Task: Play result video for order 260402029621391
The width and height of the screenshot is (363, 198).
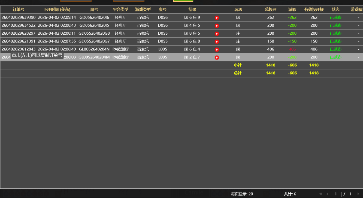Action: pos(217,41)
